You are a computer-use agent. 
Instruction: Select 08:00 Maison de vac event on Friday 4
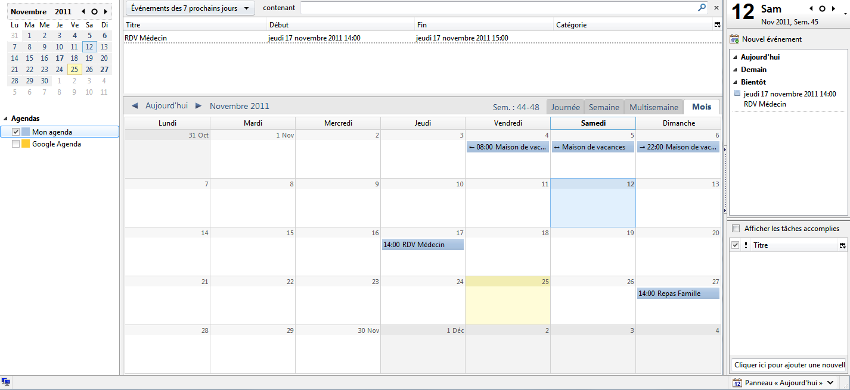pyautogui.click(x=508, y=147)
